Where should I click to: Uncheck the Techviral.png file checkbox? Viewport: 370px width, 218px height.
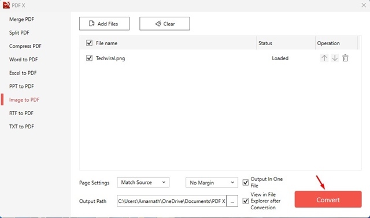click(x=89, y=58)
